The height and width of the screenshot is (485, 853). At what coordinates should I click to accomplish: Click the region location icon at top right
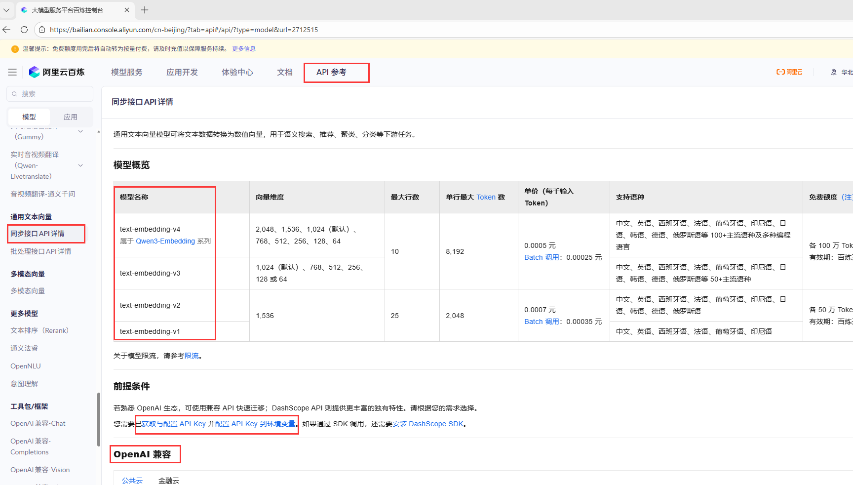[834, 72]
